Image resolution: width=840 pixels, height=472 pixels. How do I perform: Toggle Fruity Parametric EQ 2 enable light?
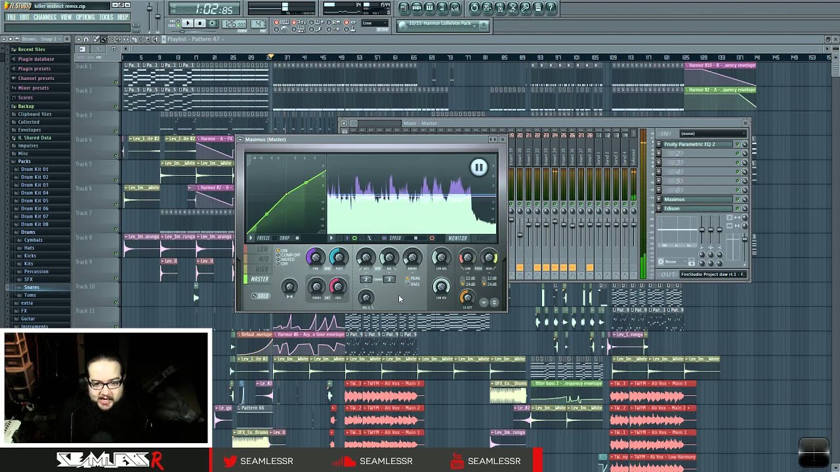pos(738,144)
